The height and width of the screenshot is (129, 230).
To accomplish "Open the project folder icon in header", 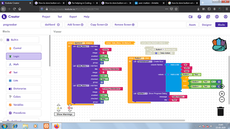I will point(191,17).
